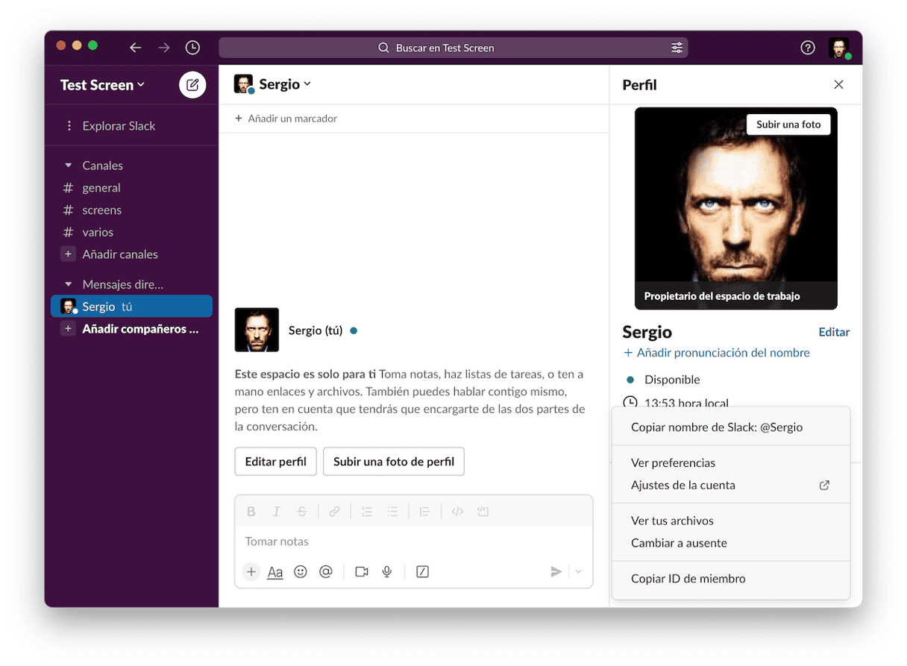Image resolution: width=907 pixels, height=666 pixels.
Task: Open the history clock icon
Action: [192, 48]
